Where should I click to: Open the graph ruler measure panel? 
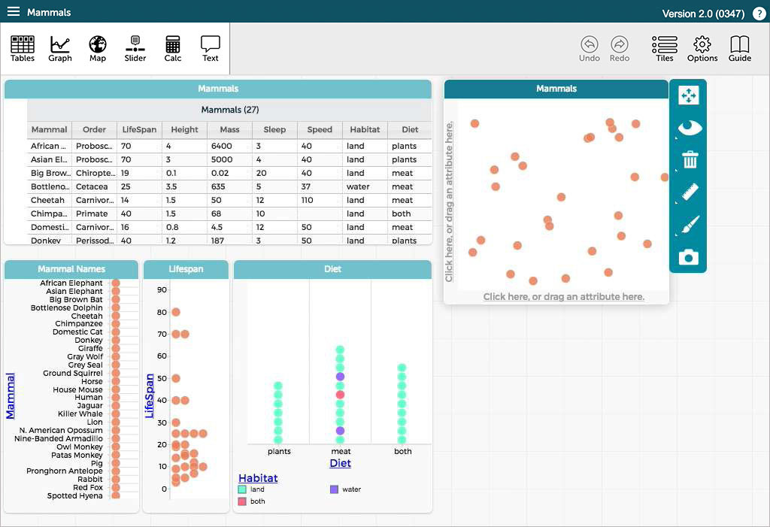pyautogui.click(x=688, y=192)
